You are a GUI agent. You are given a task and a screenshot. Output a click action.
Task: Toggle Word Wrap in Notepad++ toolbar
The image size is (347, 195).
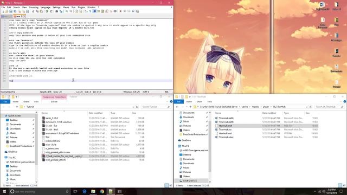coord(86,11)
